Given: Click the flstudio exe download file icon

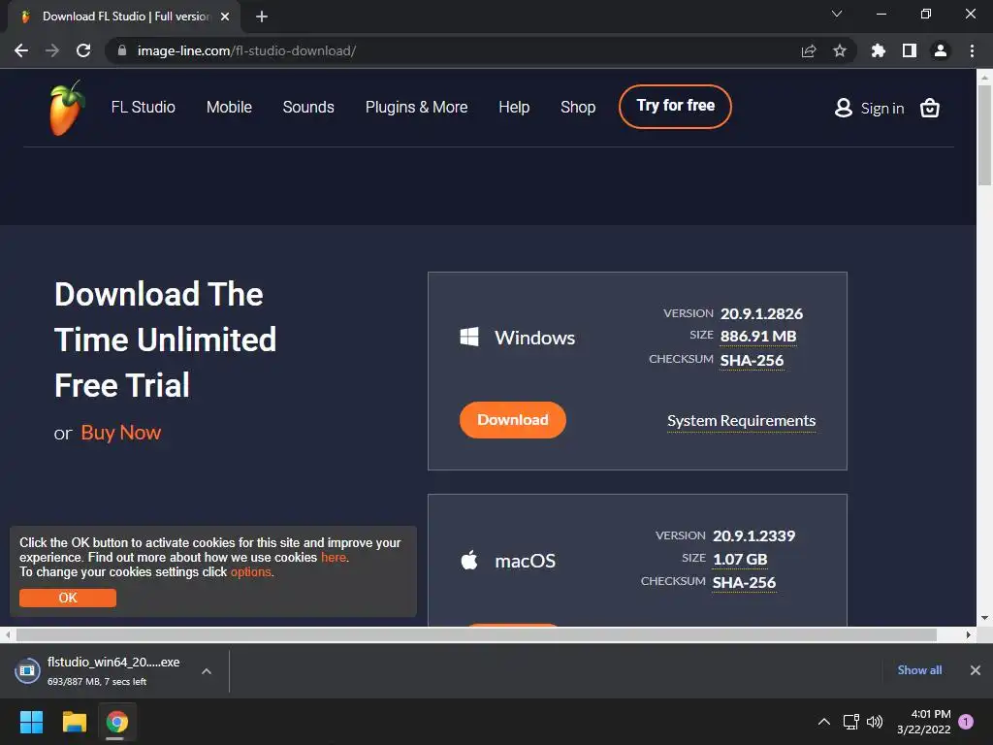Looking at the screenshot, I should pyautogui.click(x=27, y=671).
